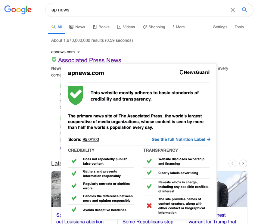This screenshot has width=261, height=224.
Task: Click green check beside 'Clearly labels advertising'
Action: tap(149, 173)
